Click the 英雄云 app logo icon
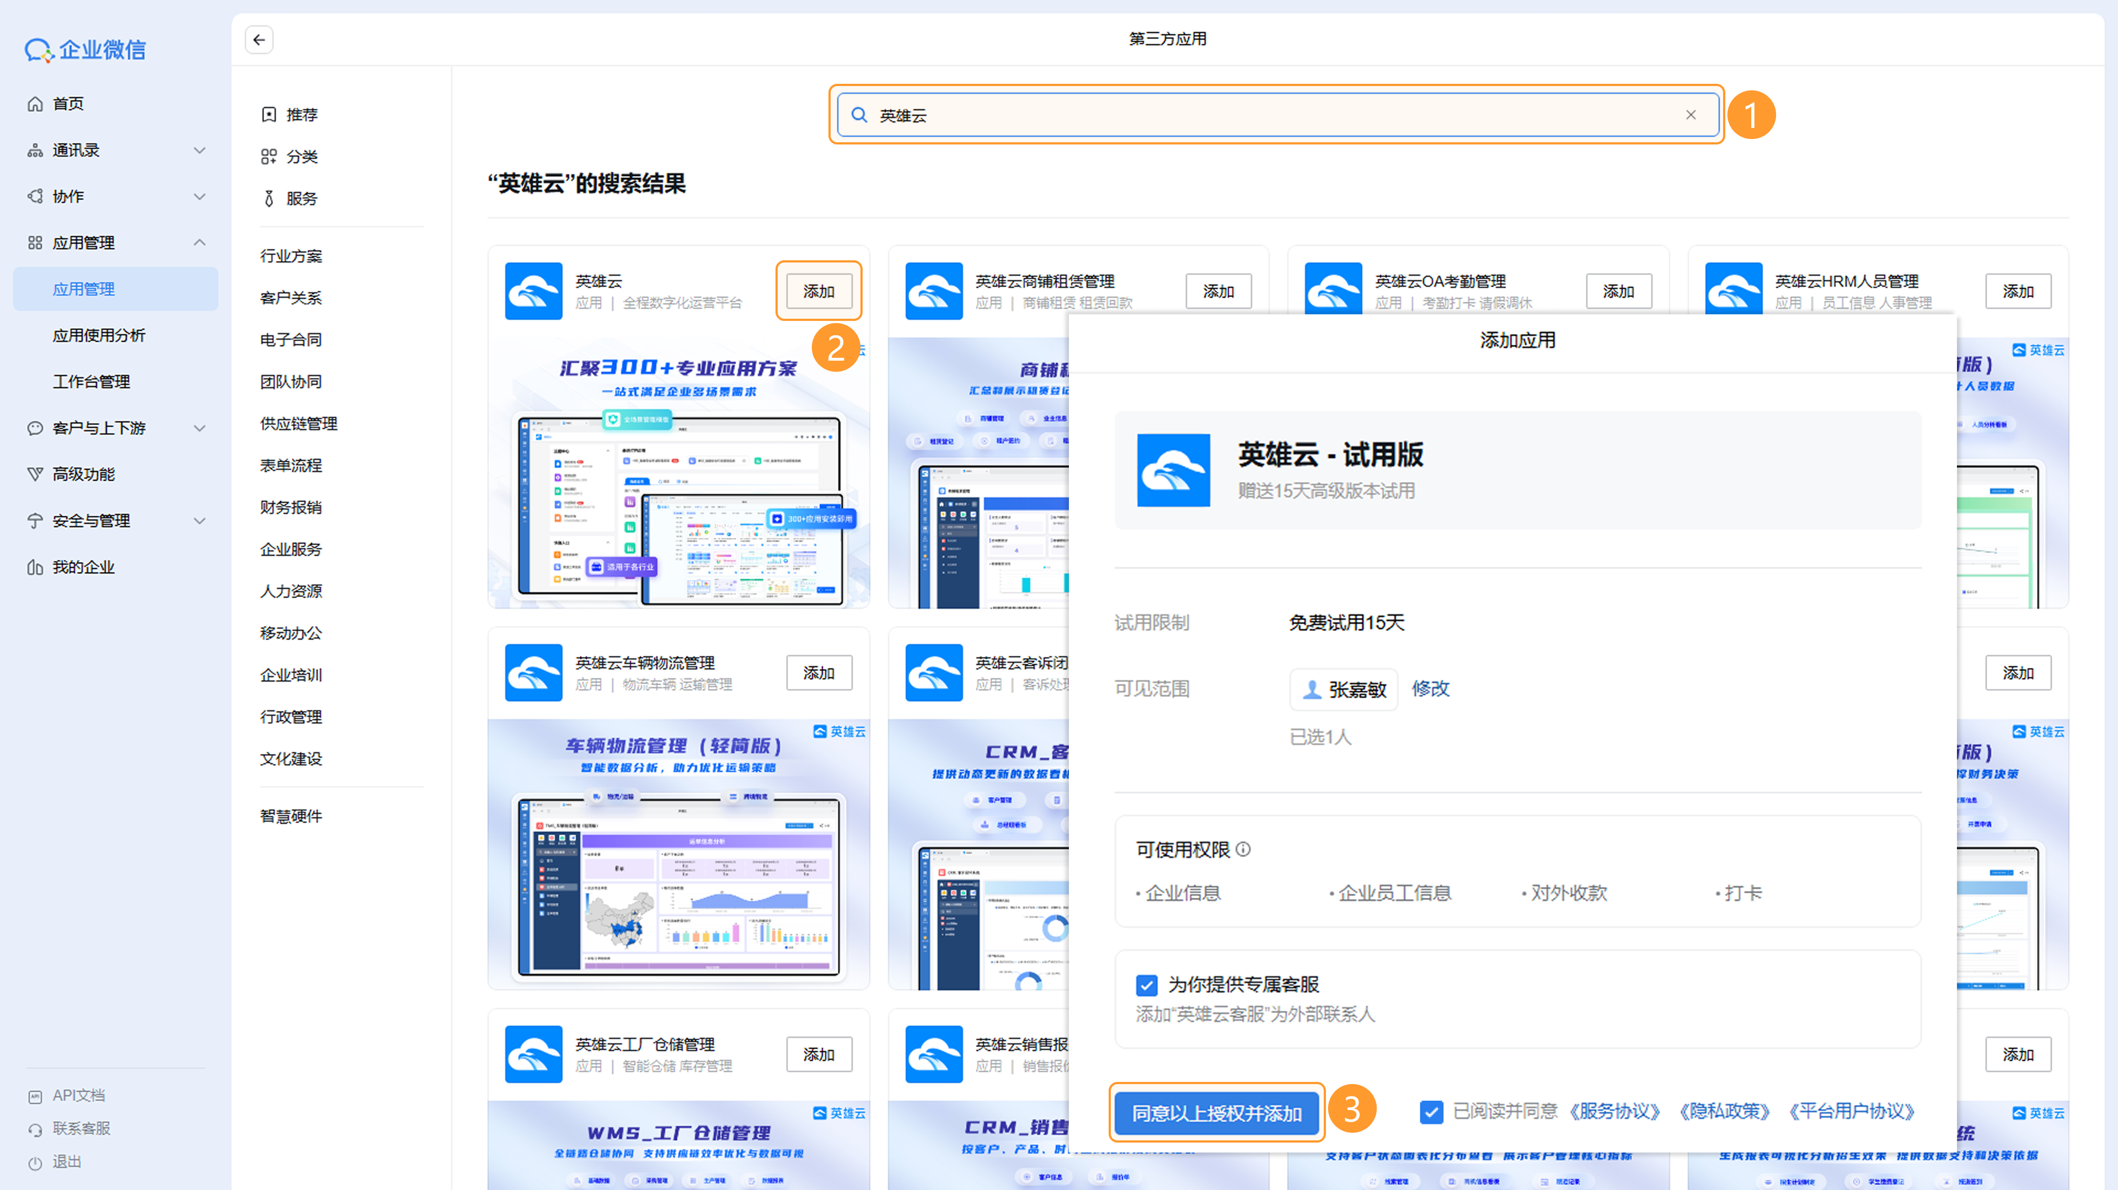This screenshot has width=2118, height=1190. coord(533,291)
